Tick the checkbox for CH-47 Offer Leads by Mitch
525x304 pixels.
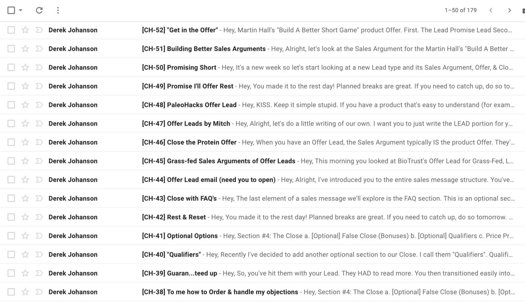11,124
